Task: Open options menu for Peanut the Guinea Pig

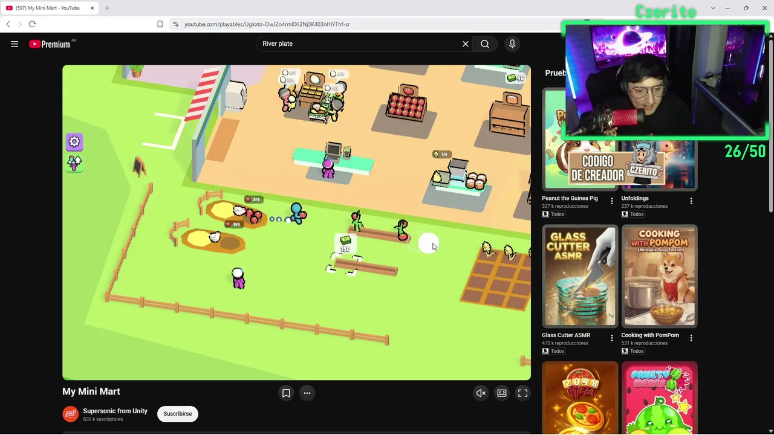Action: point(612,201)
